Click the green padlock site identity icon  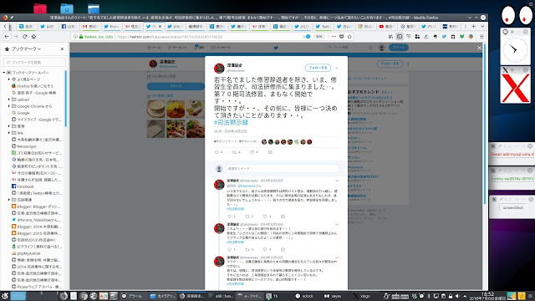81,37
